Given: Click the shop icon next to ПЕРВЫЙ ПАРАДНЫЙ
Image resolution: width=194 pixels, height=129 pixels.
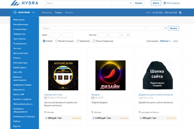Looking at the screenshot, I should coord(45,97).
